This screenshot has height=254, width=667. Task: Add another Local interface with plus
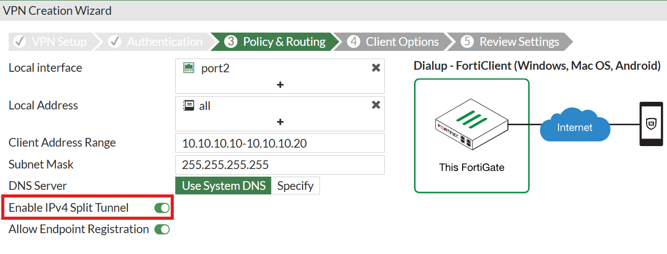(280, 84)
